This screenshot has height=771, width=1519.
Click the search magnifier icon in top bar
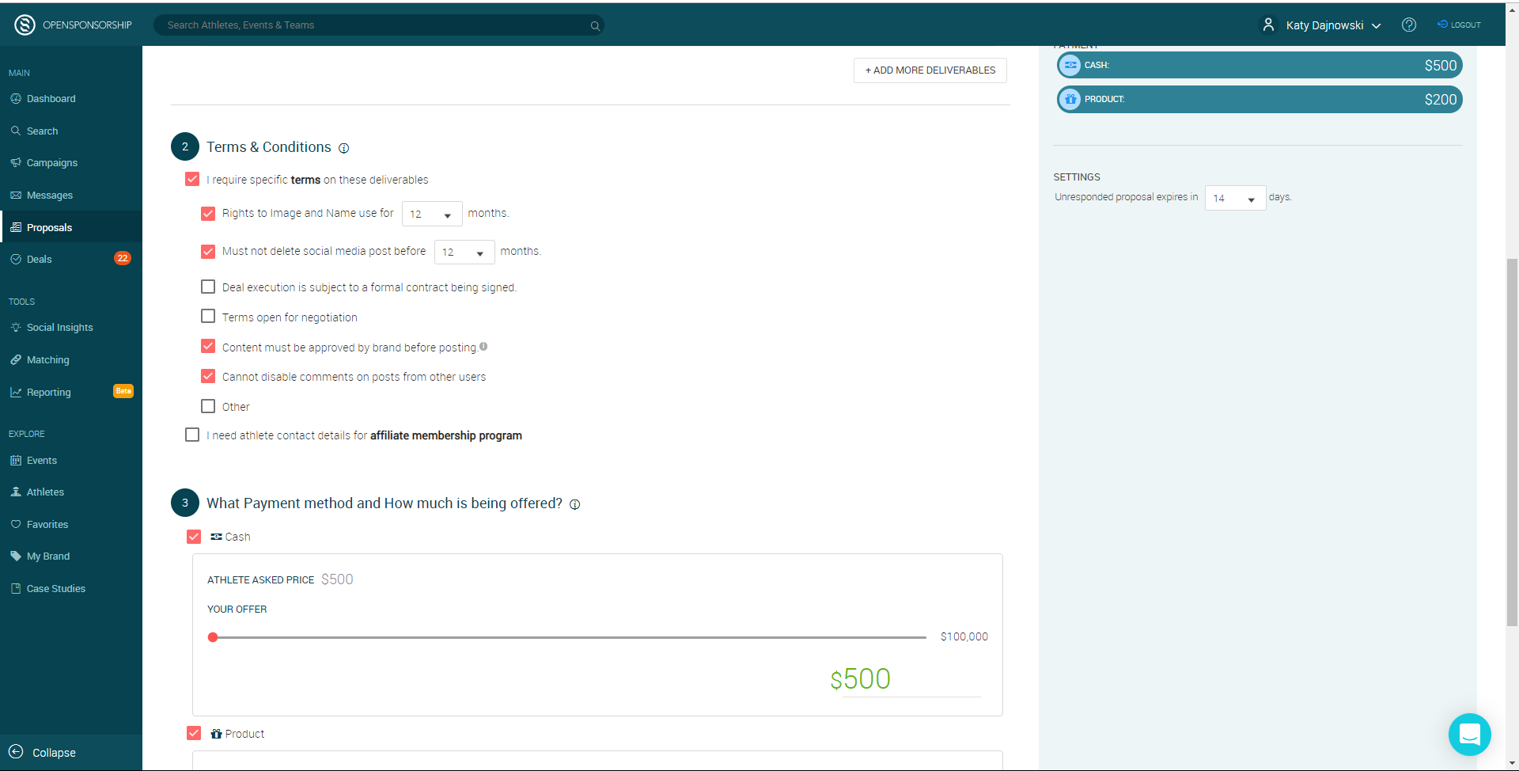click(595, 26)
